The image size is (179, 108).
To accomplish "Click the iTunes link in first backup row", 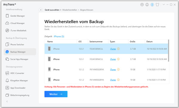I will point(113,49).
